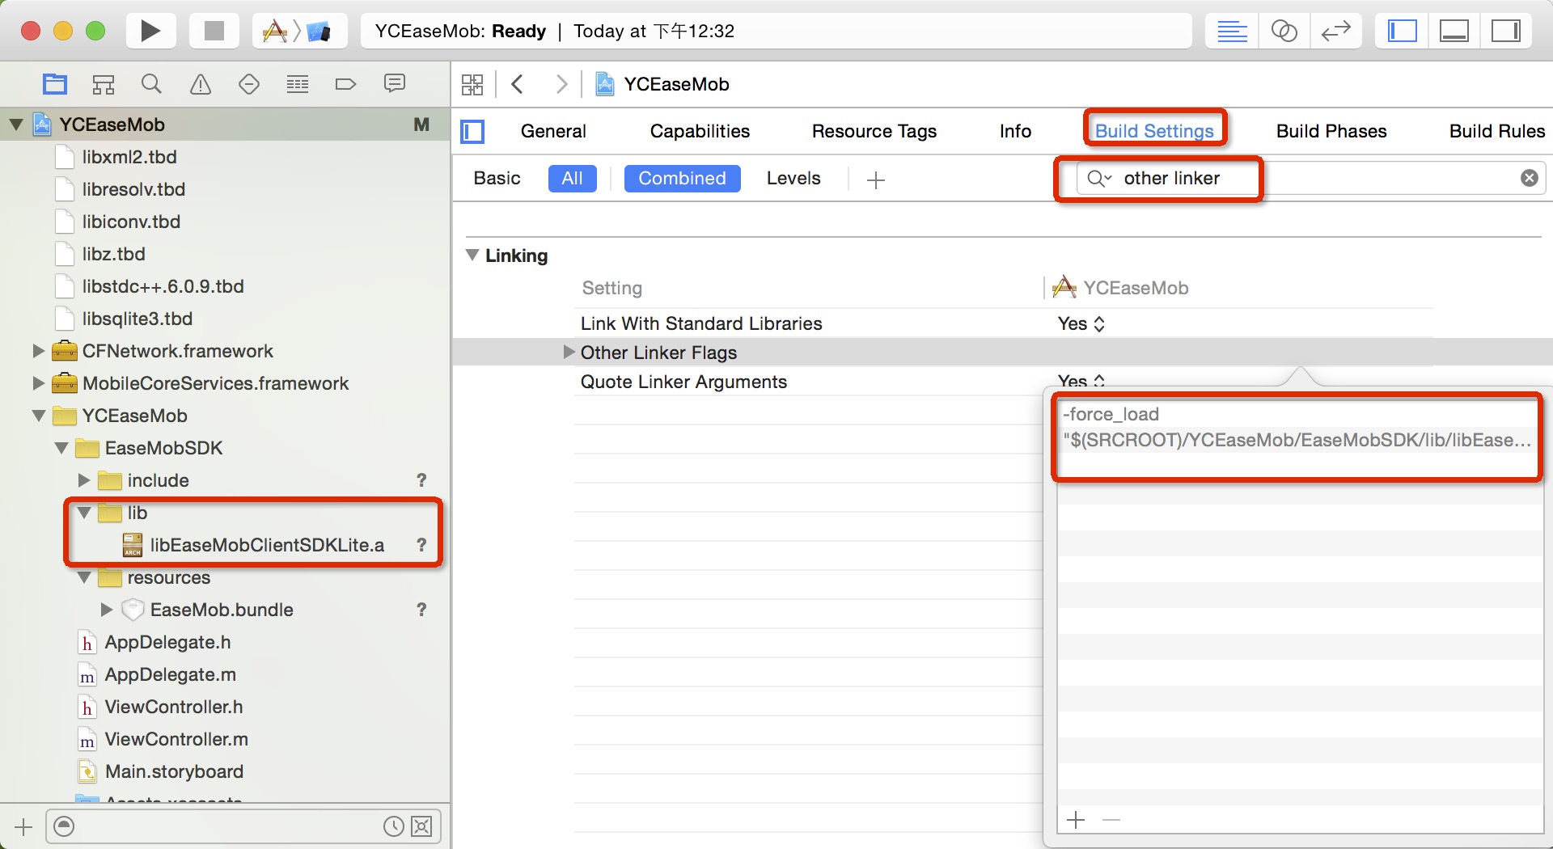Screen dimensions: 1553x849
Task: Open Link With Standard Libraries value popup
Action: pyautogui.click(x=1081, y=323)
